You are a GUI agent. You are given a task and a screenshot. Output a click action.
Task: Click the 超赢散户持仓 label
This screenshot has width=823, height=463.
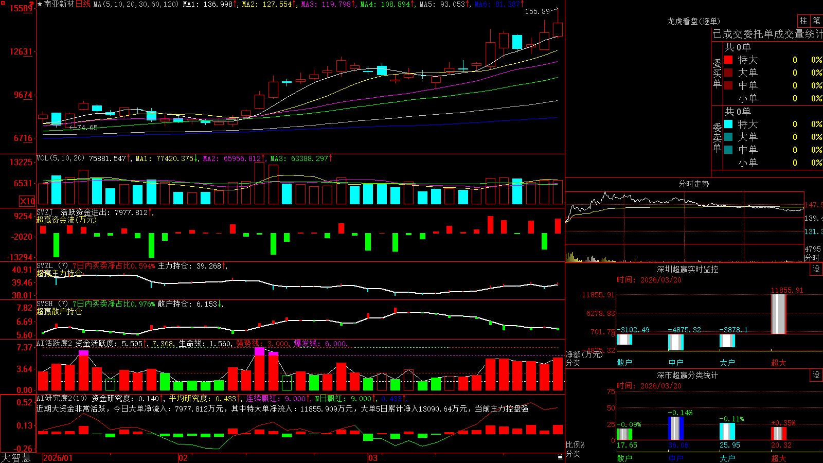(x=59, y=311)
